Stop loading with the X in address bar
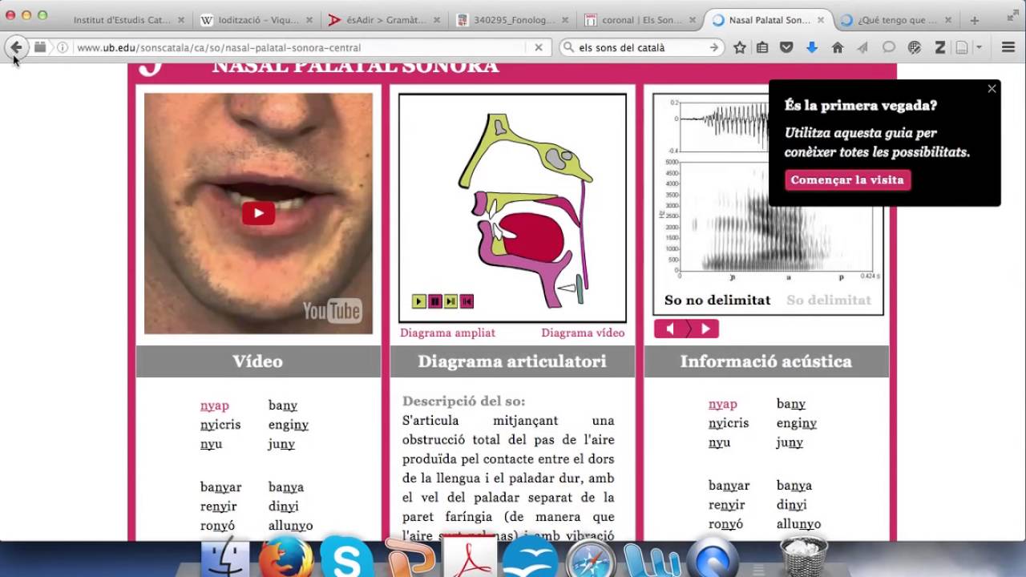 pos(539,48)
